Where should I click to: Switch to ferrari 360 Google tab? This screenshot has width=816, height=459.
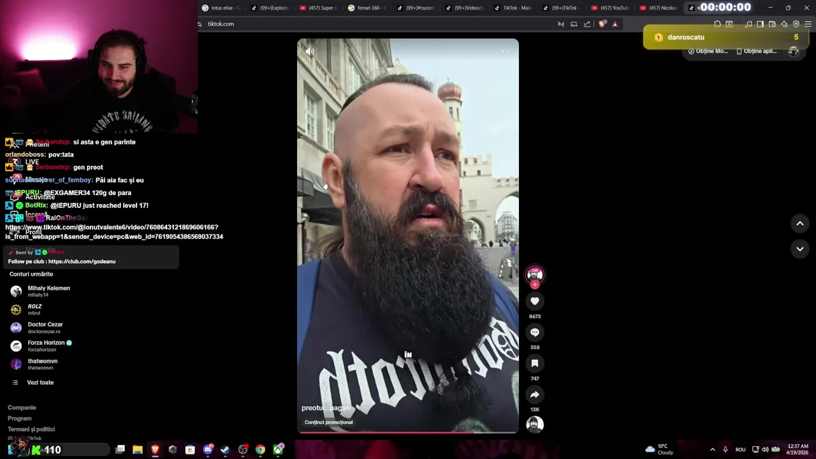367,8
